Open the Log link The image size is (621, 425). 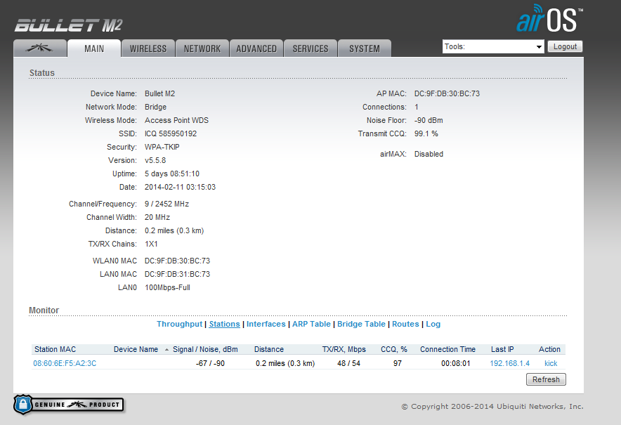433,324
